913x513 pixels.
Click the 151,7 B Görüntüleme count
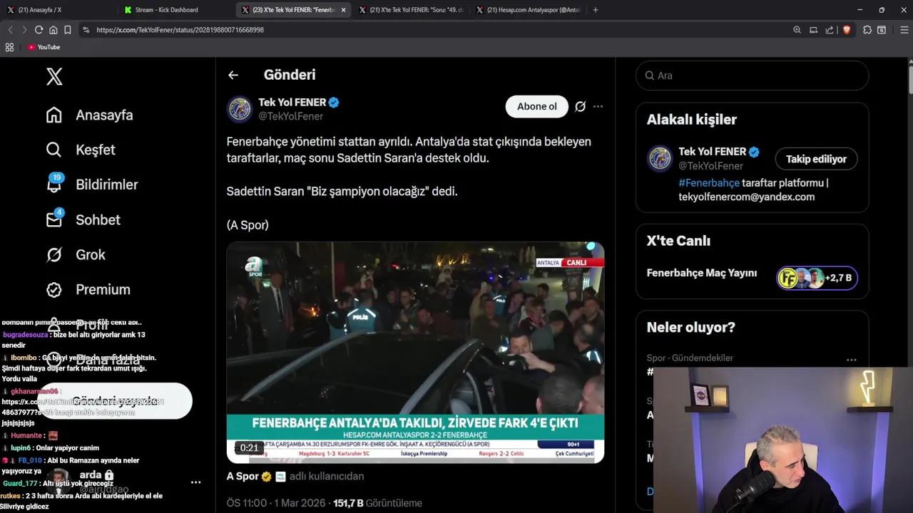click(x=378, y=503)
